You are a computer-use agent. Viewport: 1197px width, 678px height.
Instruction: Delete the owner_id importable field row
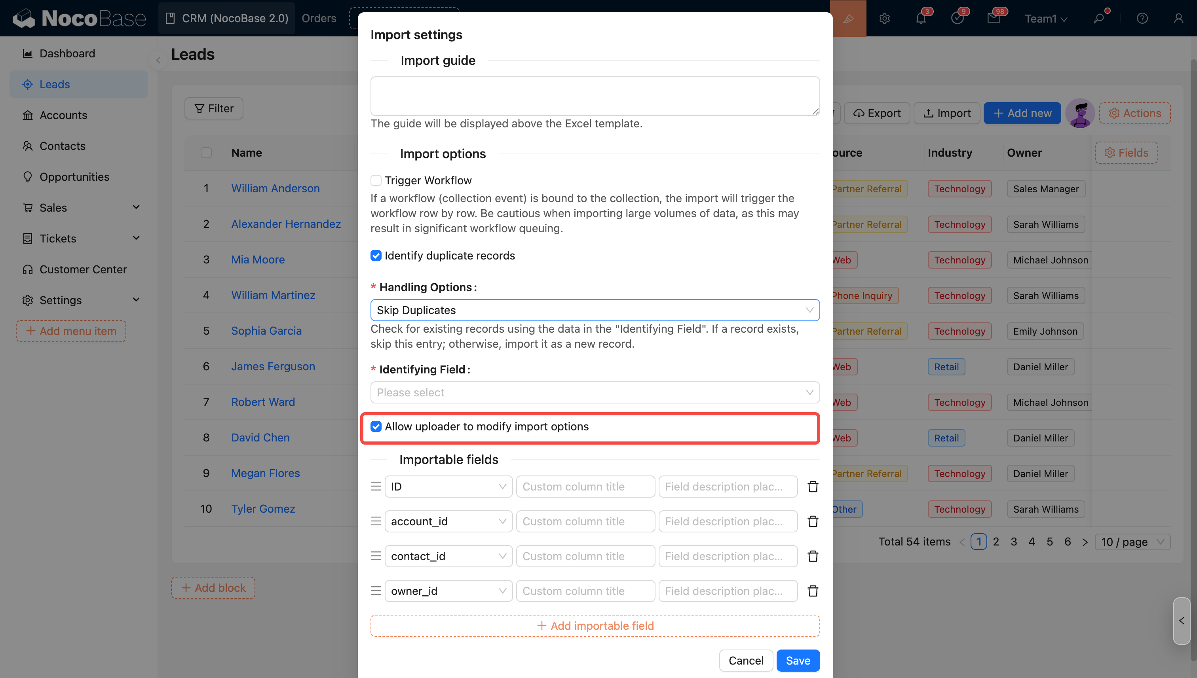point(813,591)
